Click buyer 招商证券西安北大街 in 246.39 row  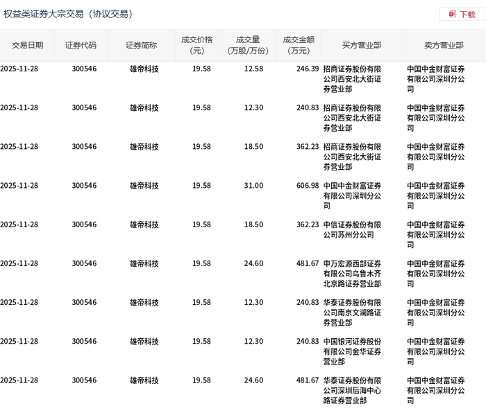(352, 79)
